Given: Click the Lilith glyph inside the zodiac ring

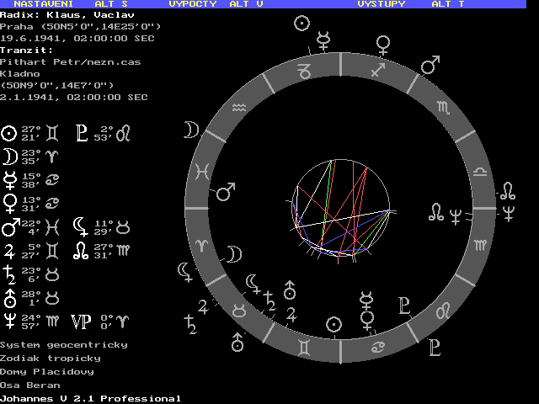Looking at the screenshot, I should tap(253, 284).
